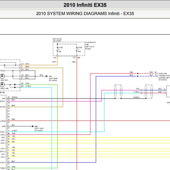Click pin '21 BLU' on the control unit

(11, 161)
